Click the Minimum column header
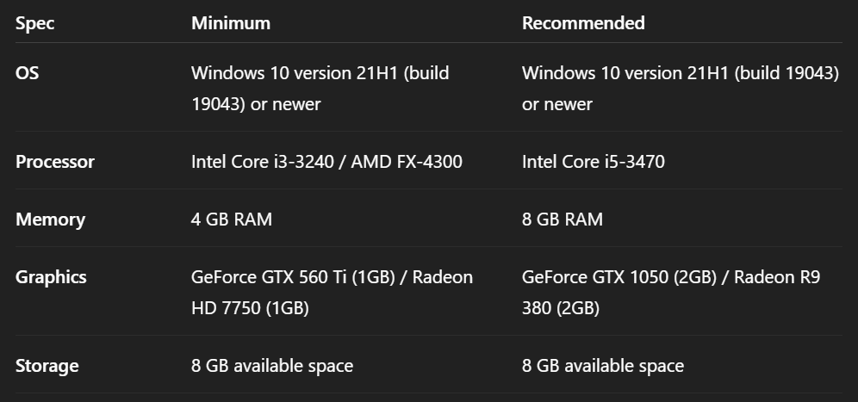The width and height of the screenshot is (858, 402). coord(230,23)
